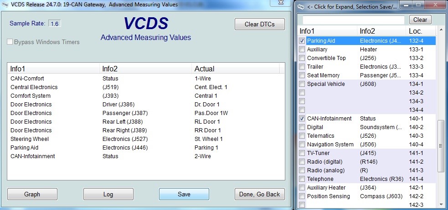
Task: Check the empty 134-4 row checkbox
Action: (x=302, y=110)
